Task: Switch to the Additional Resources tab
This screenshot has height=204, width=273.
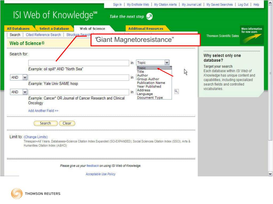Action: [146, 29]
